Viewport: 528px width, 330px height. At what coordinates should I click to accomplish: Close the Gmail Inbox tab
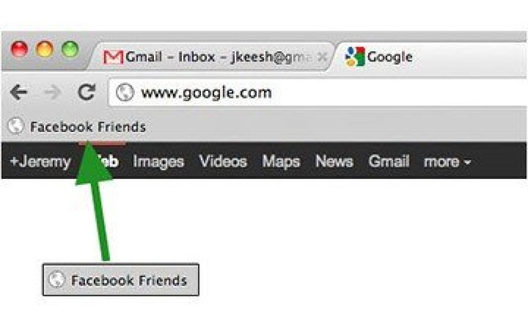323,57
